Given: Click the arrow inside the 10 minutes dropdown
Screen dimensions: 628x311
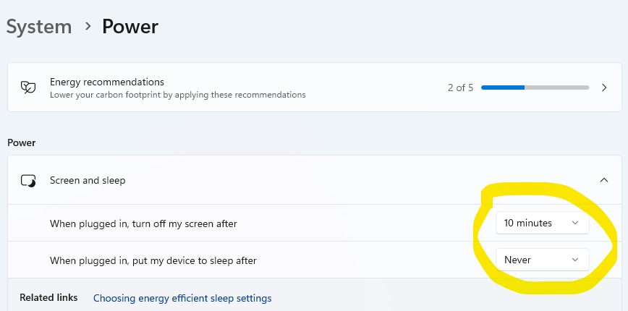Looking at the screenshot, I should [x=575, y=223].
